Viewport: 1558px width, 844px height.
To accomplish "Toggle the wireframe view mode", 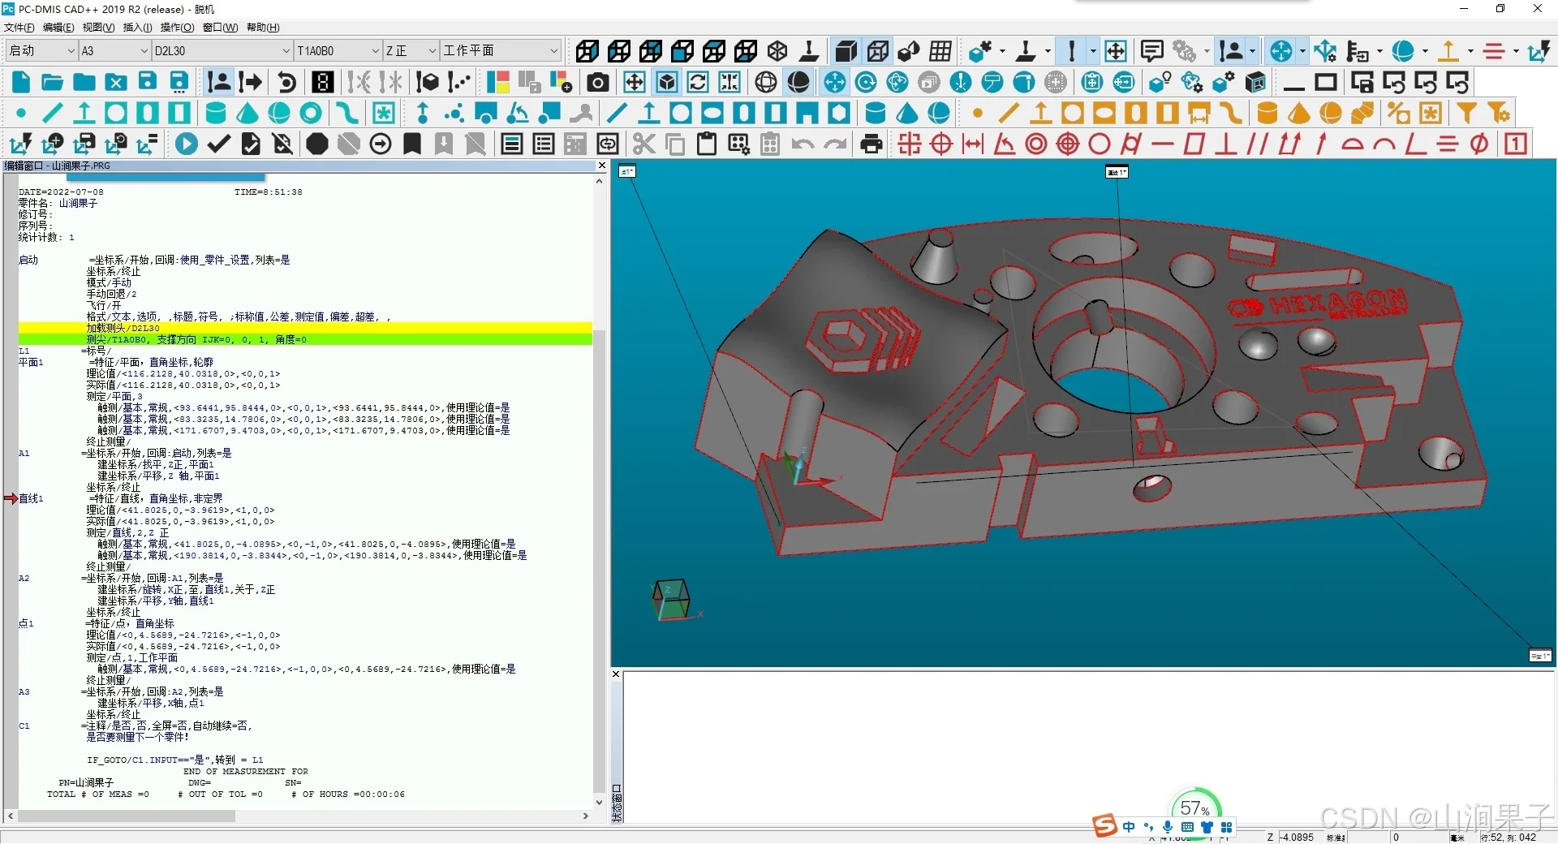I will click(x=877, y=51).
